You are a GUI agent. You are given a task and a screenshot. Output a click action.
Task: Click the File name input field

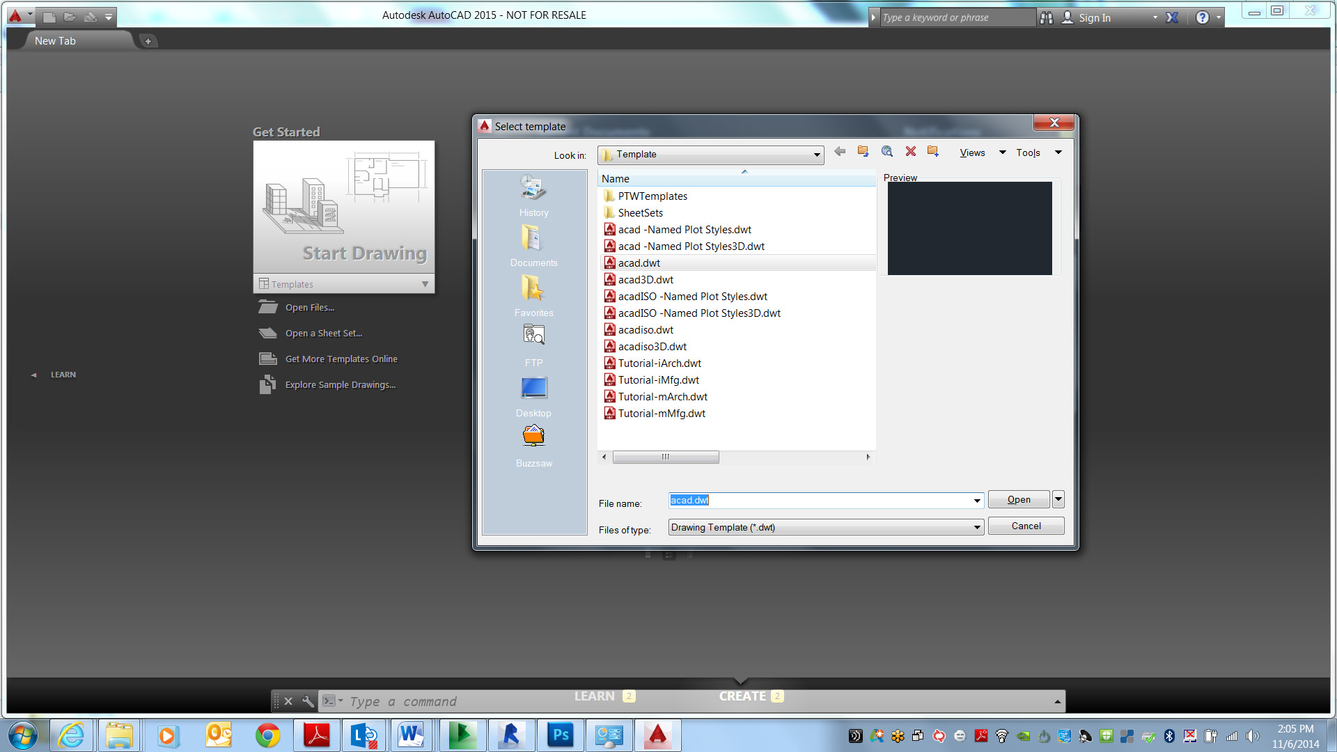tap(820, 500)
